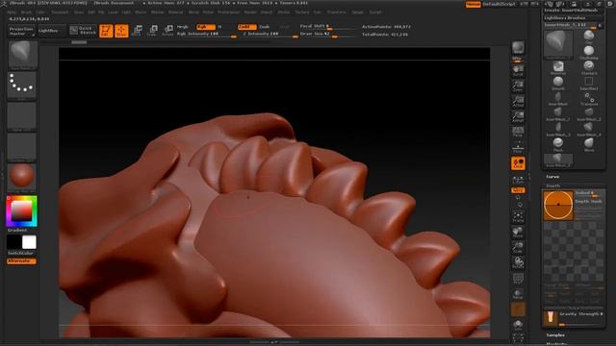
Task: Collapse the Depth section header
Action: [553, 185]
